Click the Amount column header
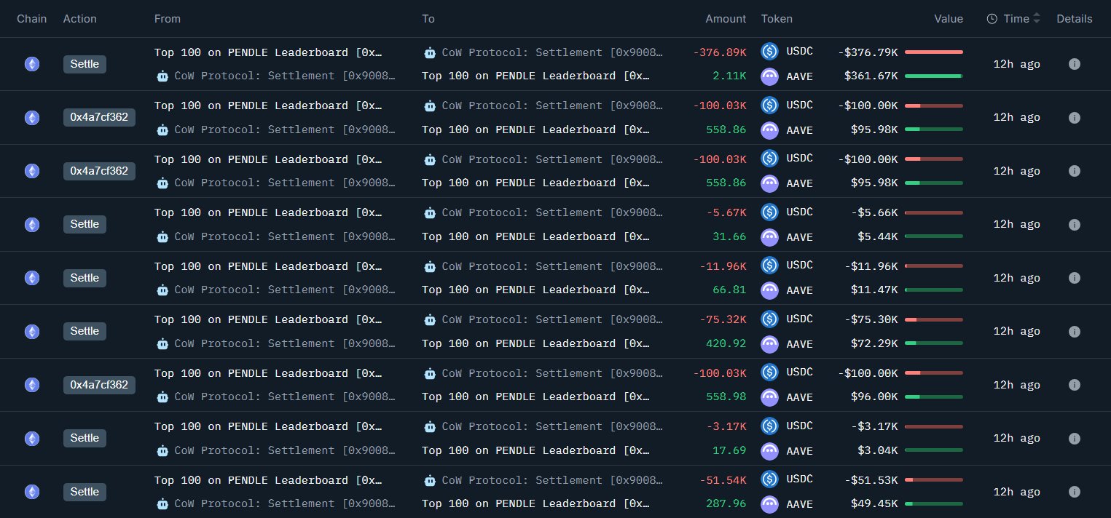The image size is (1111, 518). tap(726, 19)
